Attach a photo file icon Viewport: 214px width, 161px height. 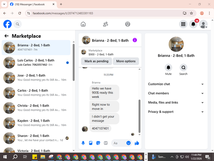[x=91, y=143]
